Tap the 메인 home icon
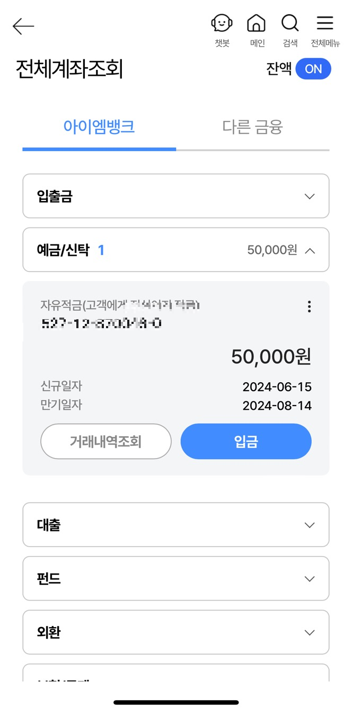Image resolution: width=352 pixels, height=712 pixels. coord(256,23)
